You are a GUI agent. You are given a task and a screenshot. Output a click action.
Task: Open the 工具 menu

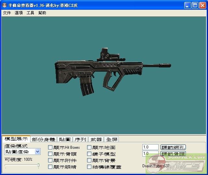tap(30, 13)
